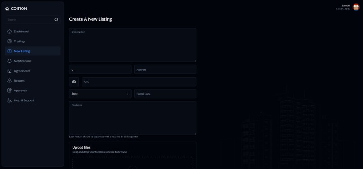Expand the State dropdown

point(100,94)
